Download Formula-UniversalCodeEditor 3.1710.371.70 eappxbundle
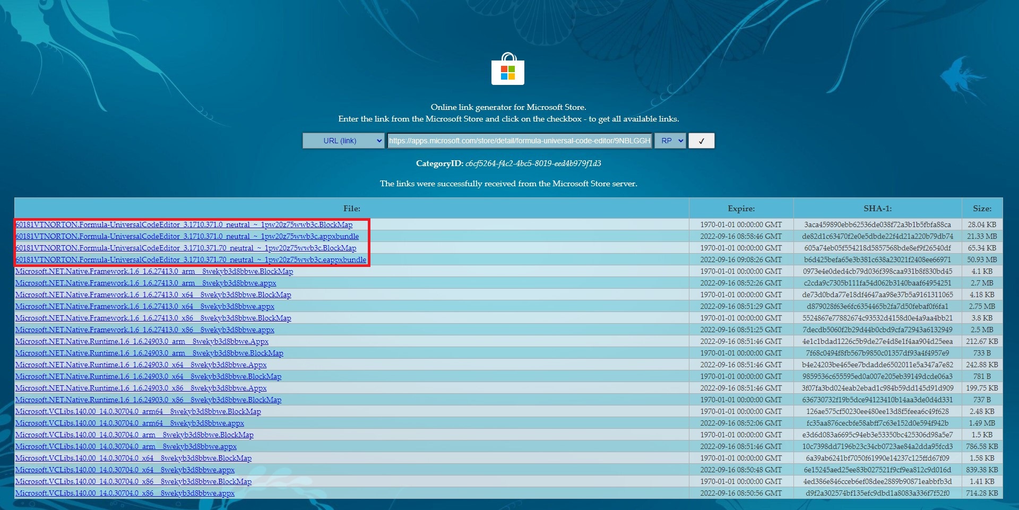Screen dimensions: 1019x510 [x=191, y=260]
